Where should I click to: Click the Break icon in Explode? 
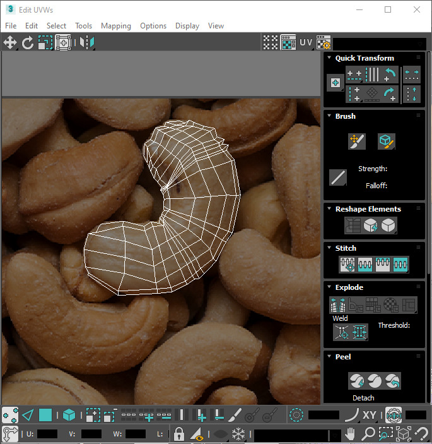(338, 304)
